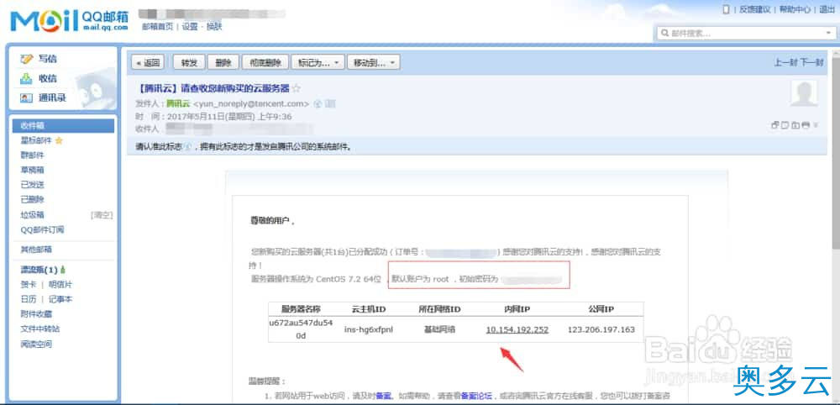Click the magnifier icon in mail search
Screen dimensions: 840x405
664,34
